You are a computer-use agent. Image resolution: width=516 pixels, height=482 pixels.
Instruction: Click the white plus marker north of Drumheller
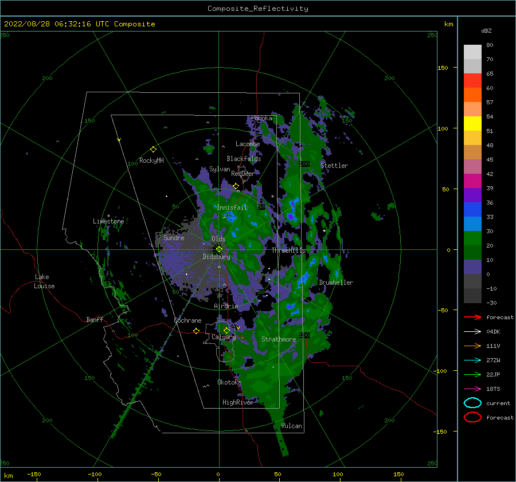pos(324,230)
